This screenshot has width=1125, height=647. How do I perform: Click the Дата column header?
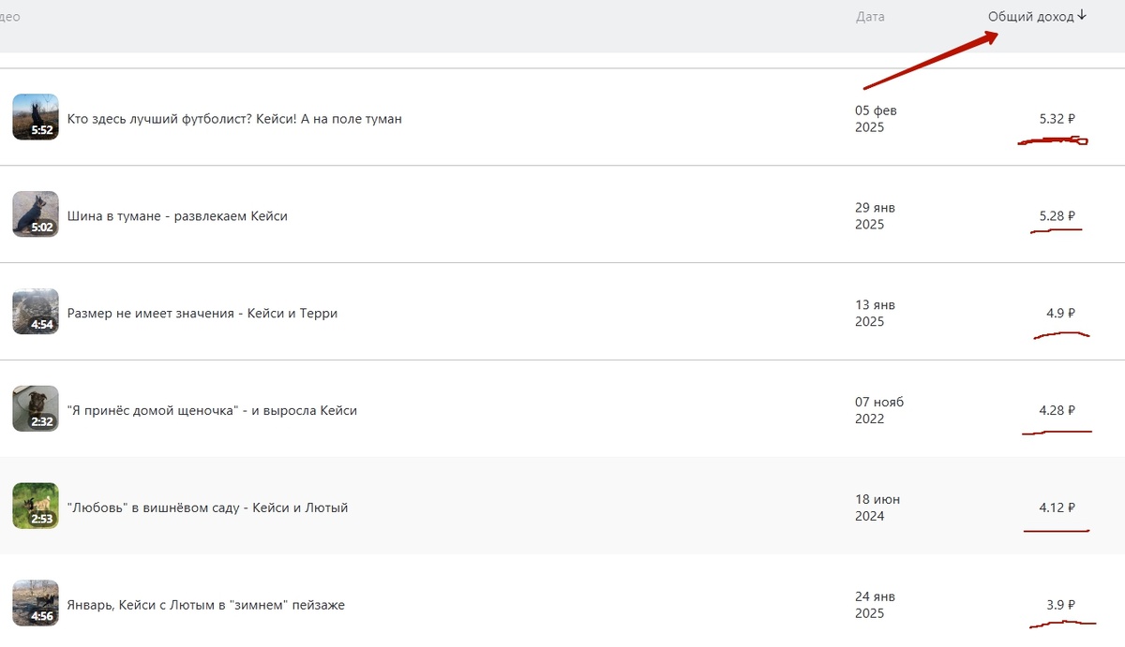click(869, 17)
